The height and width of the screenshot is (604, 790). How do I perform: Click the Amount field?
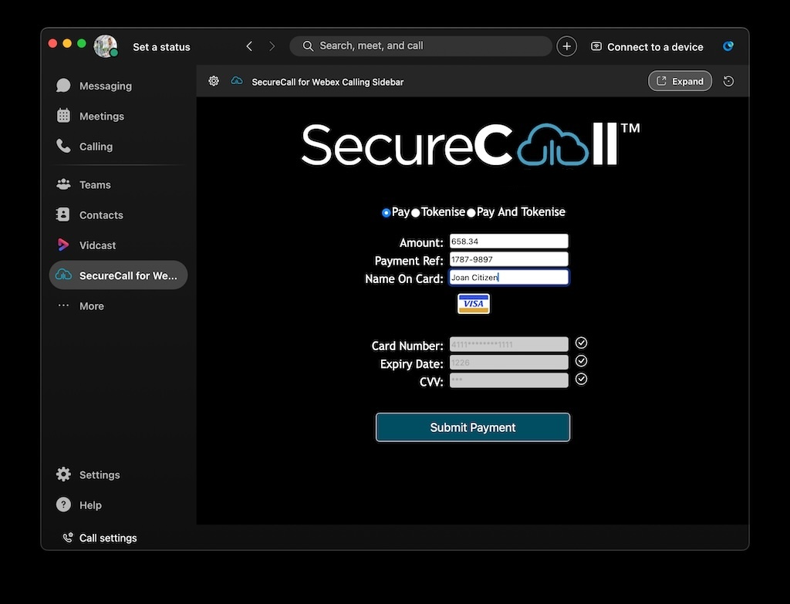click(x=509, y=241)
